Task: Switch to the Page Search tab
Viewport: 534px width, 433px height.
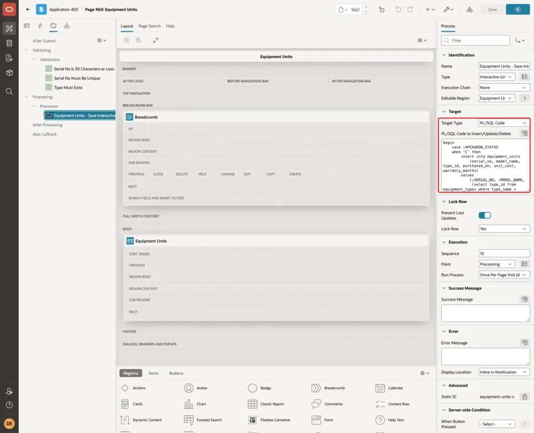Action: point(149,26)
